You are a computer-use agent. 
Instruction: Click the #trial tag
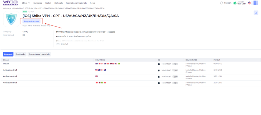pos(30,26)
